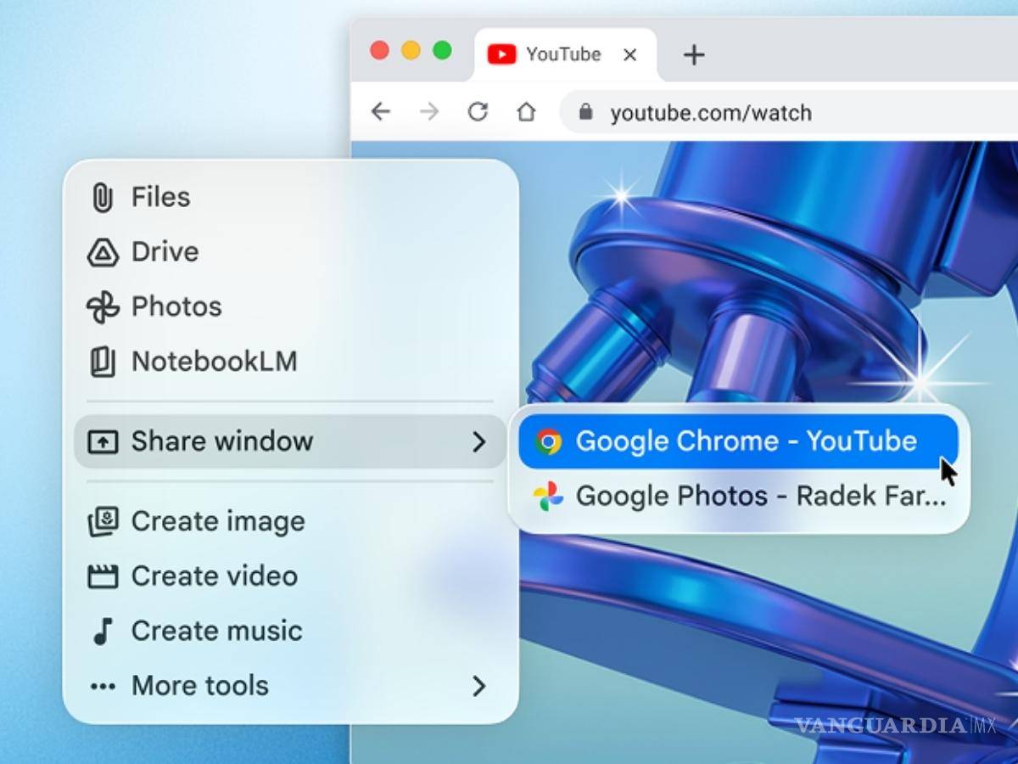Click the yellow traffic light button
Image resolution: width=1018 pixels, height=764 pixels.
tap(410, 49)
